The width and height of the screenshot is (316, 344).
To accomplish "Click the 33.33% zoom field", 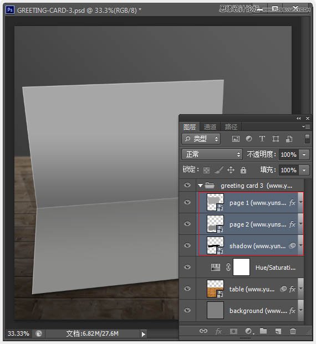I will [x=18, y=333].
